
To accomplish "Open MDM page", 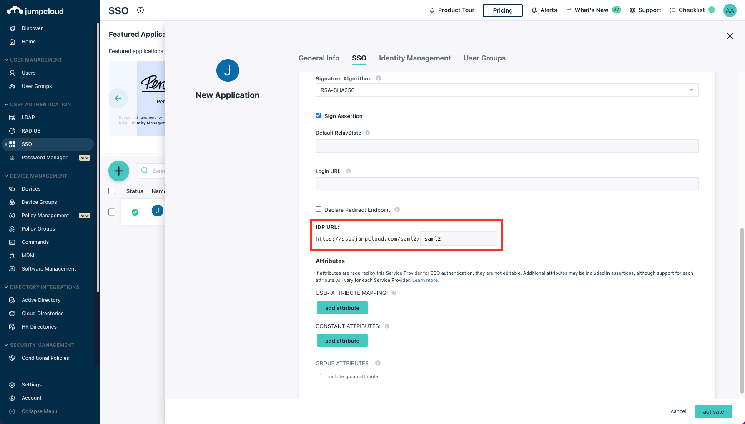I will [x=28, y=256].
